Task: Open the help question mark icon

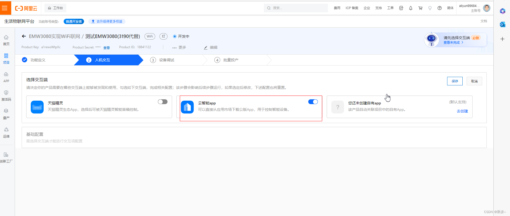Action: pyautogui.click(x=440, y=8)
